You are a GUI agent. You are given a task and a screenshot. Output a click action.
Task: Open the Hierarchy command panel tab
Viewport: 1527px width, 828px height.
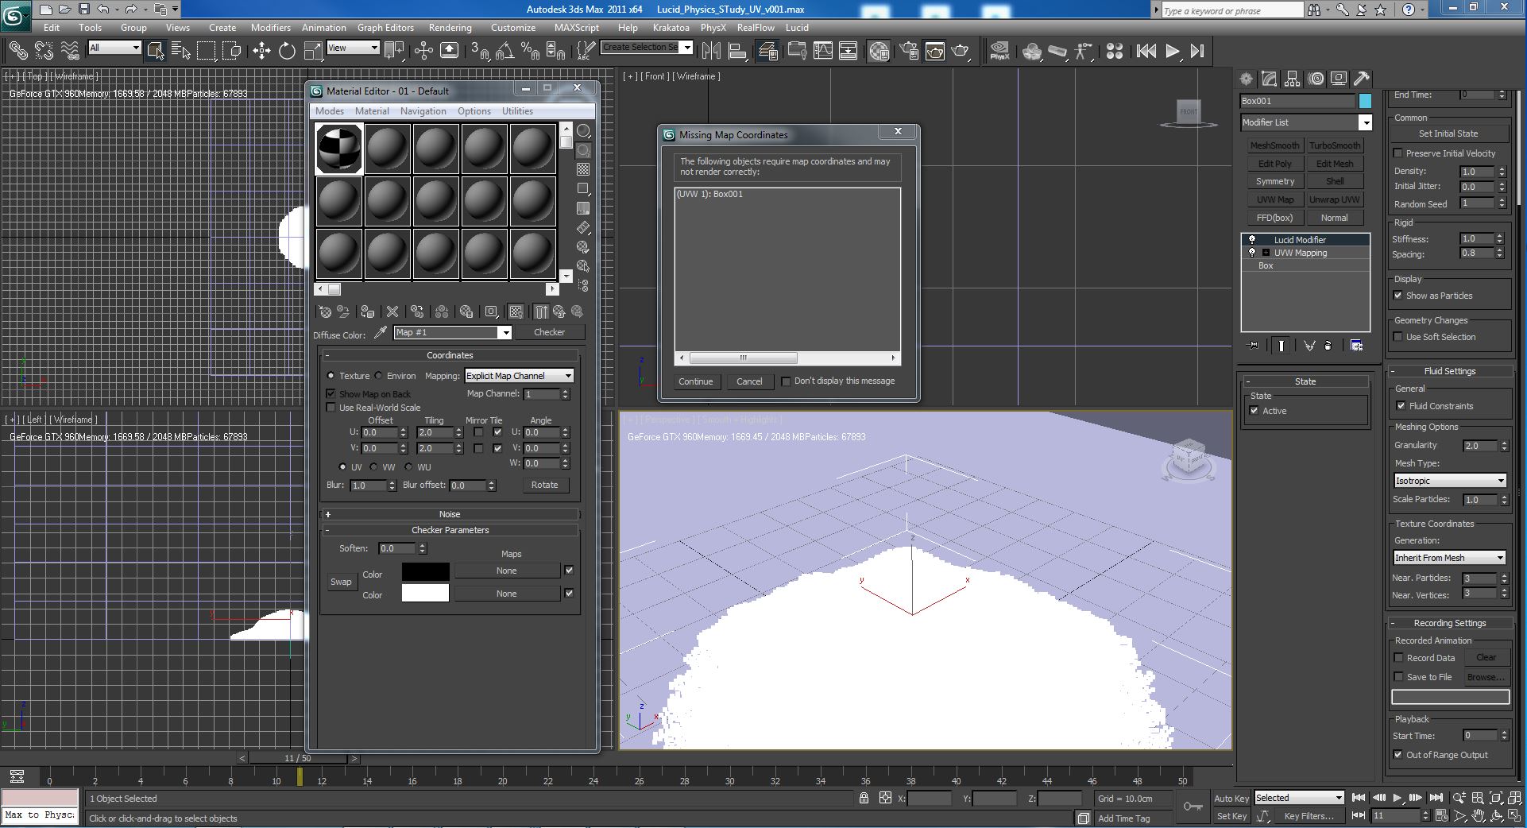(1292, 79)
